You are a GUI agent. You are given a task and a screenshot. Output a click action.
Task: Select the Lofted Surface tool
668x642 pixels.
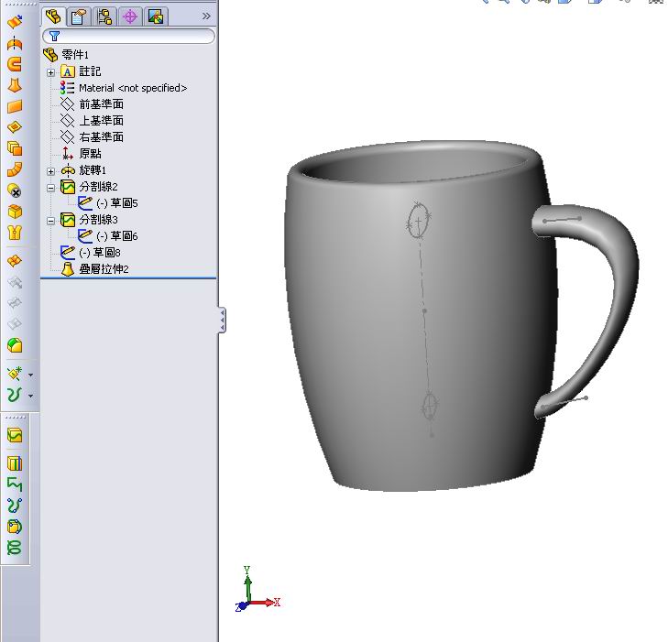(15, 85)
